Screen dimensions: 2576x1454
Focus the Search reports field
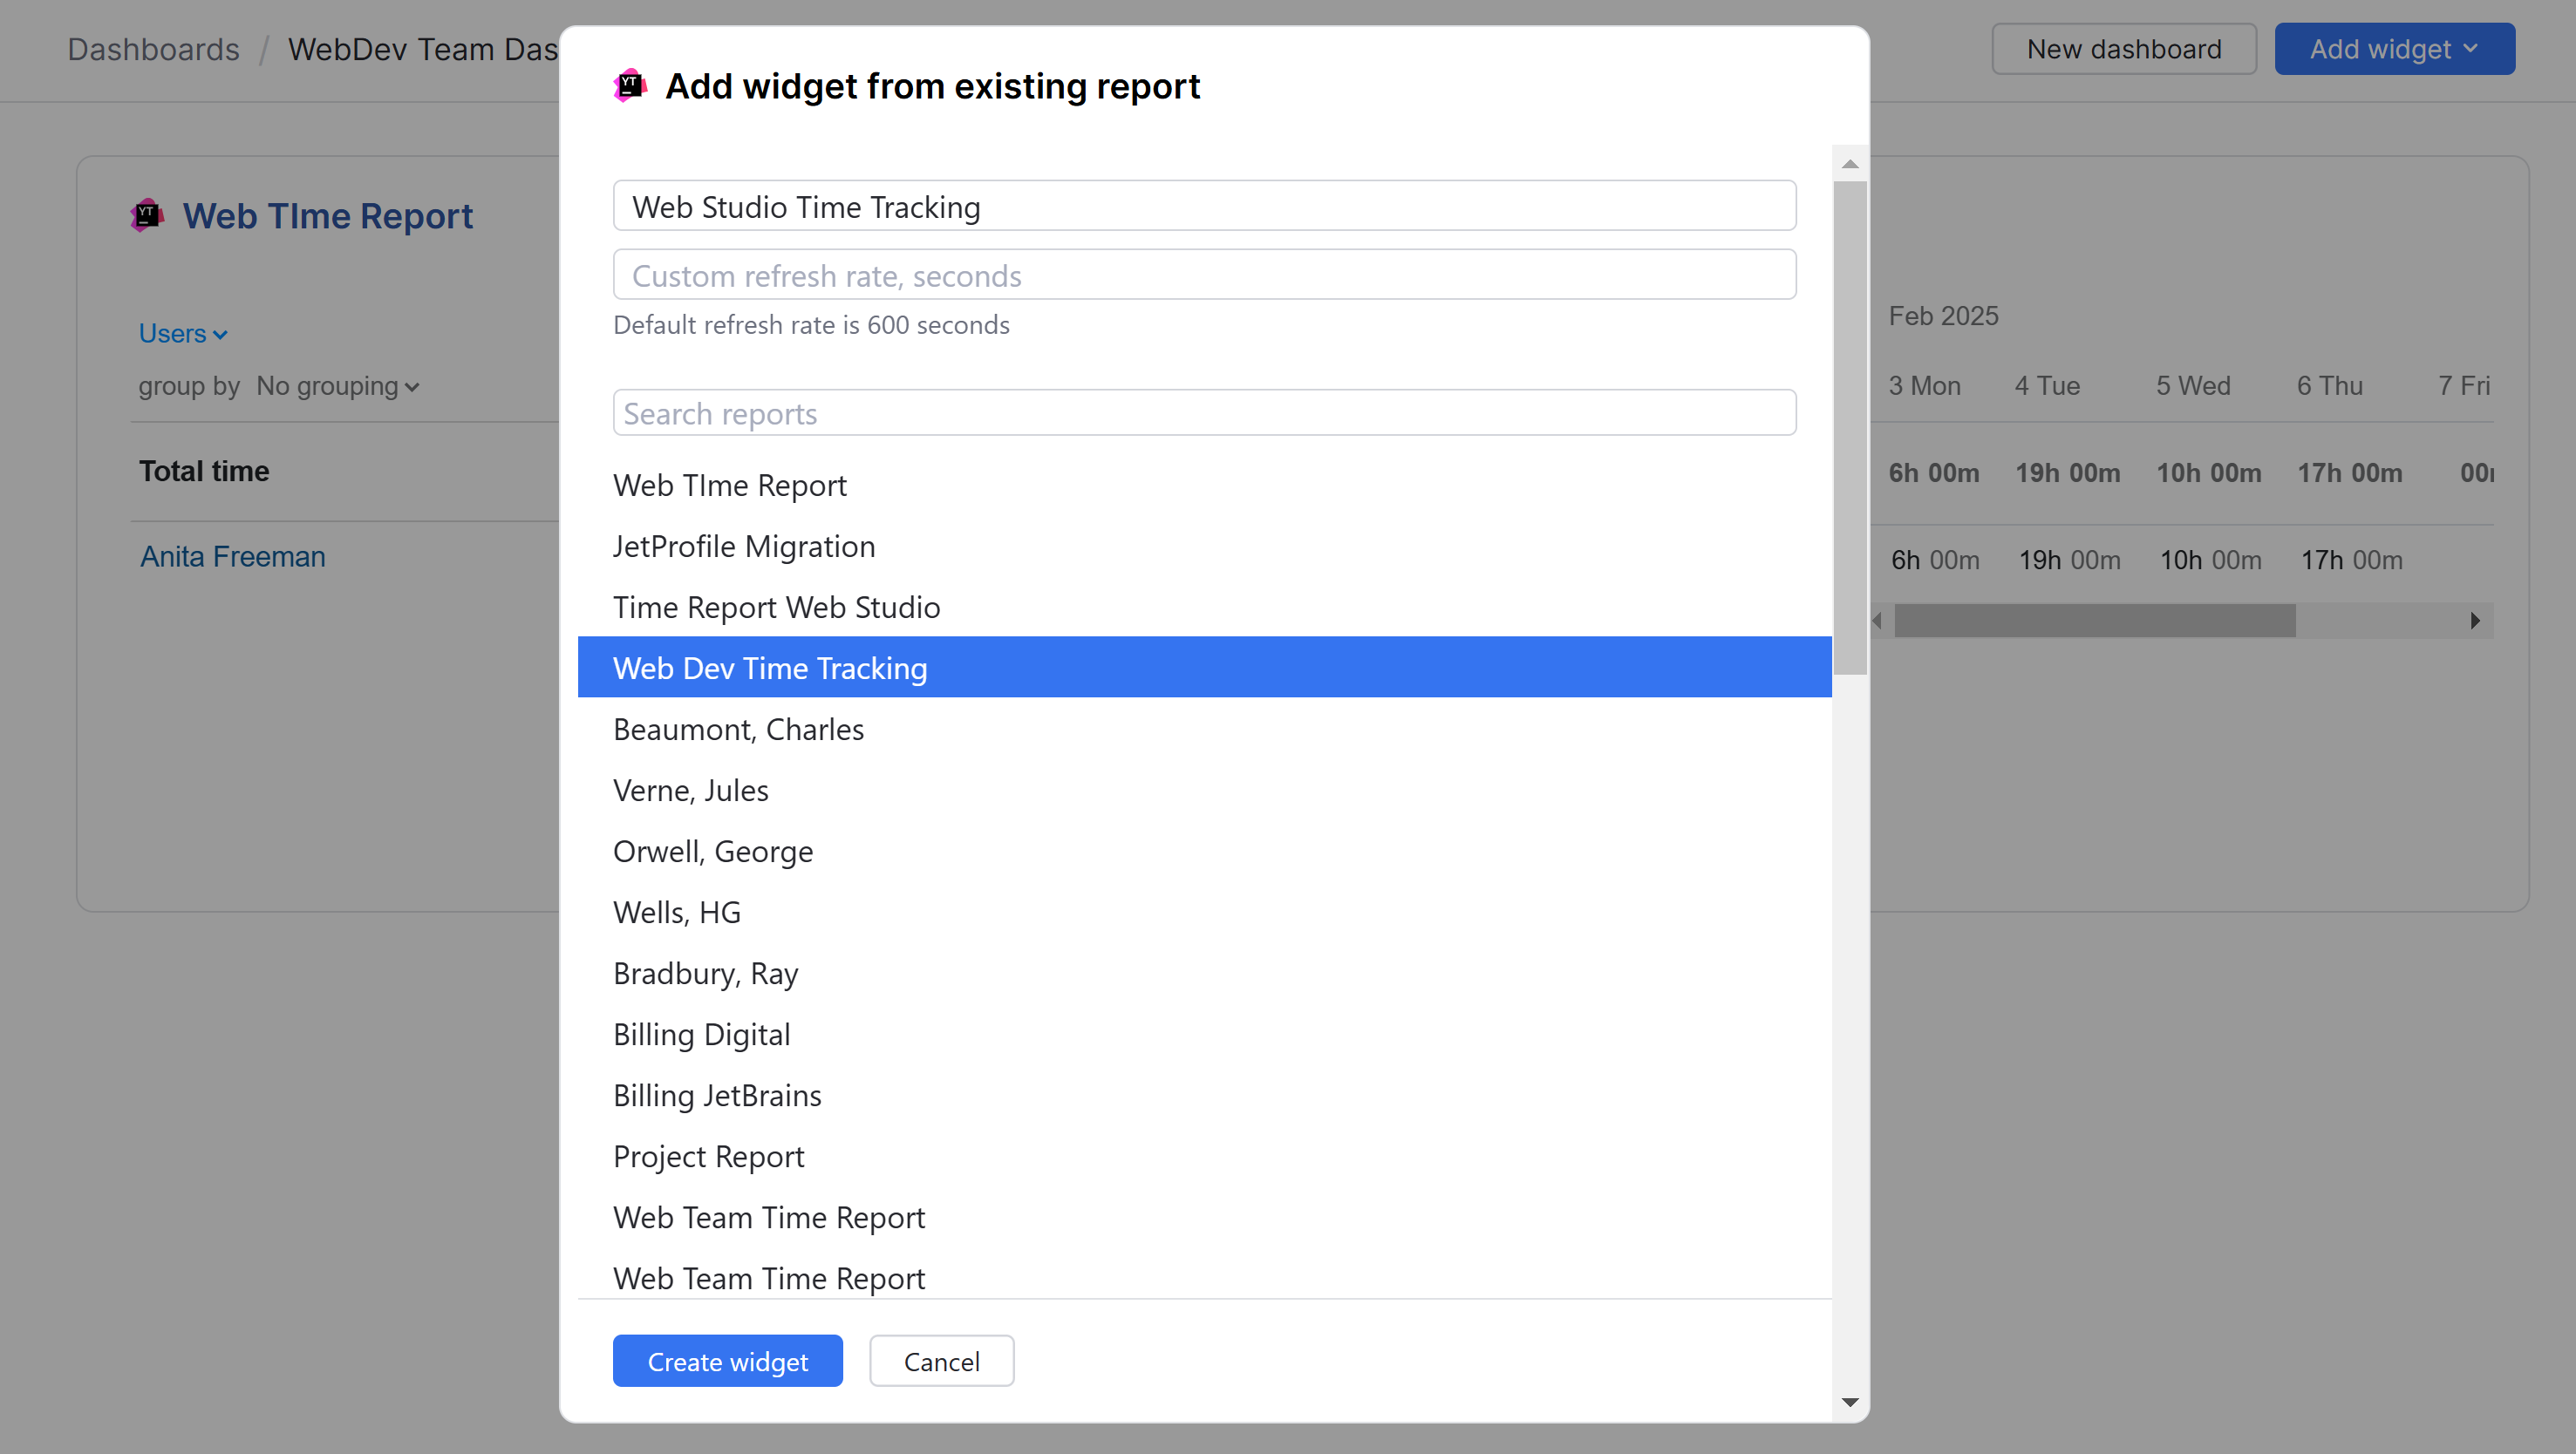click(1204, 411)
